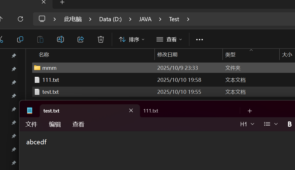Click the Notepad icon on the test.txt window
The width and height of the screenshot is (295, 170).
(x=29, y=111)
